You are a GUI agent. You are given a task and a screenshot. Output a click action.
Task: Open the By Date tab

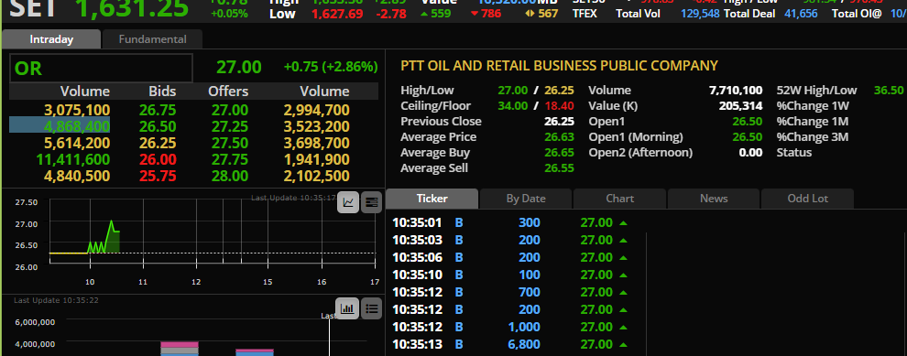(526, 199)
